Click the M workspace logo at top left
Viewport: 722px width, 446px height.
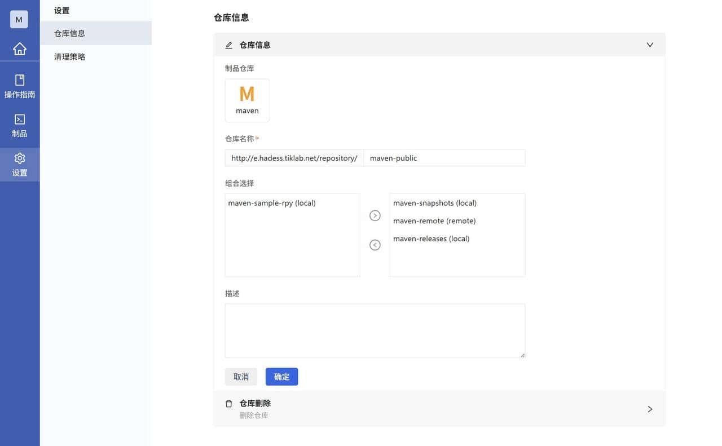19,19
